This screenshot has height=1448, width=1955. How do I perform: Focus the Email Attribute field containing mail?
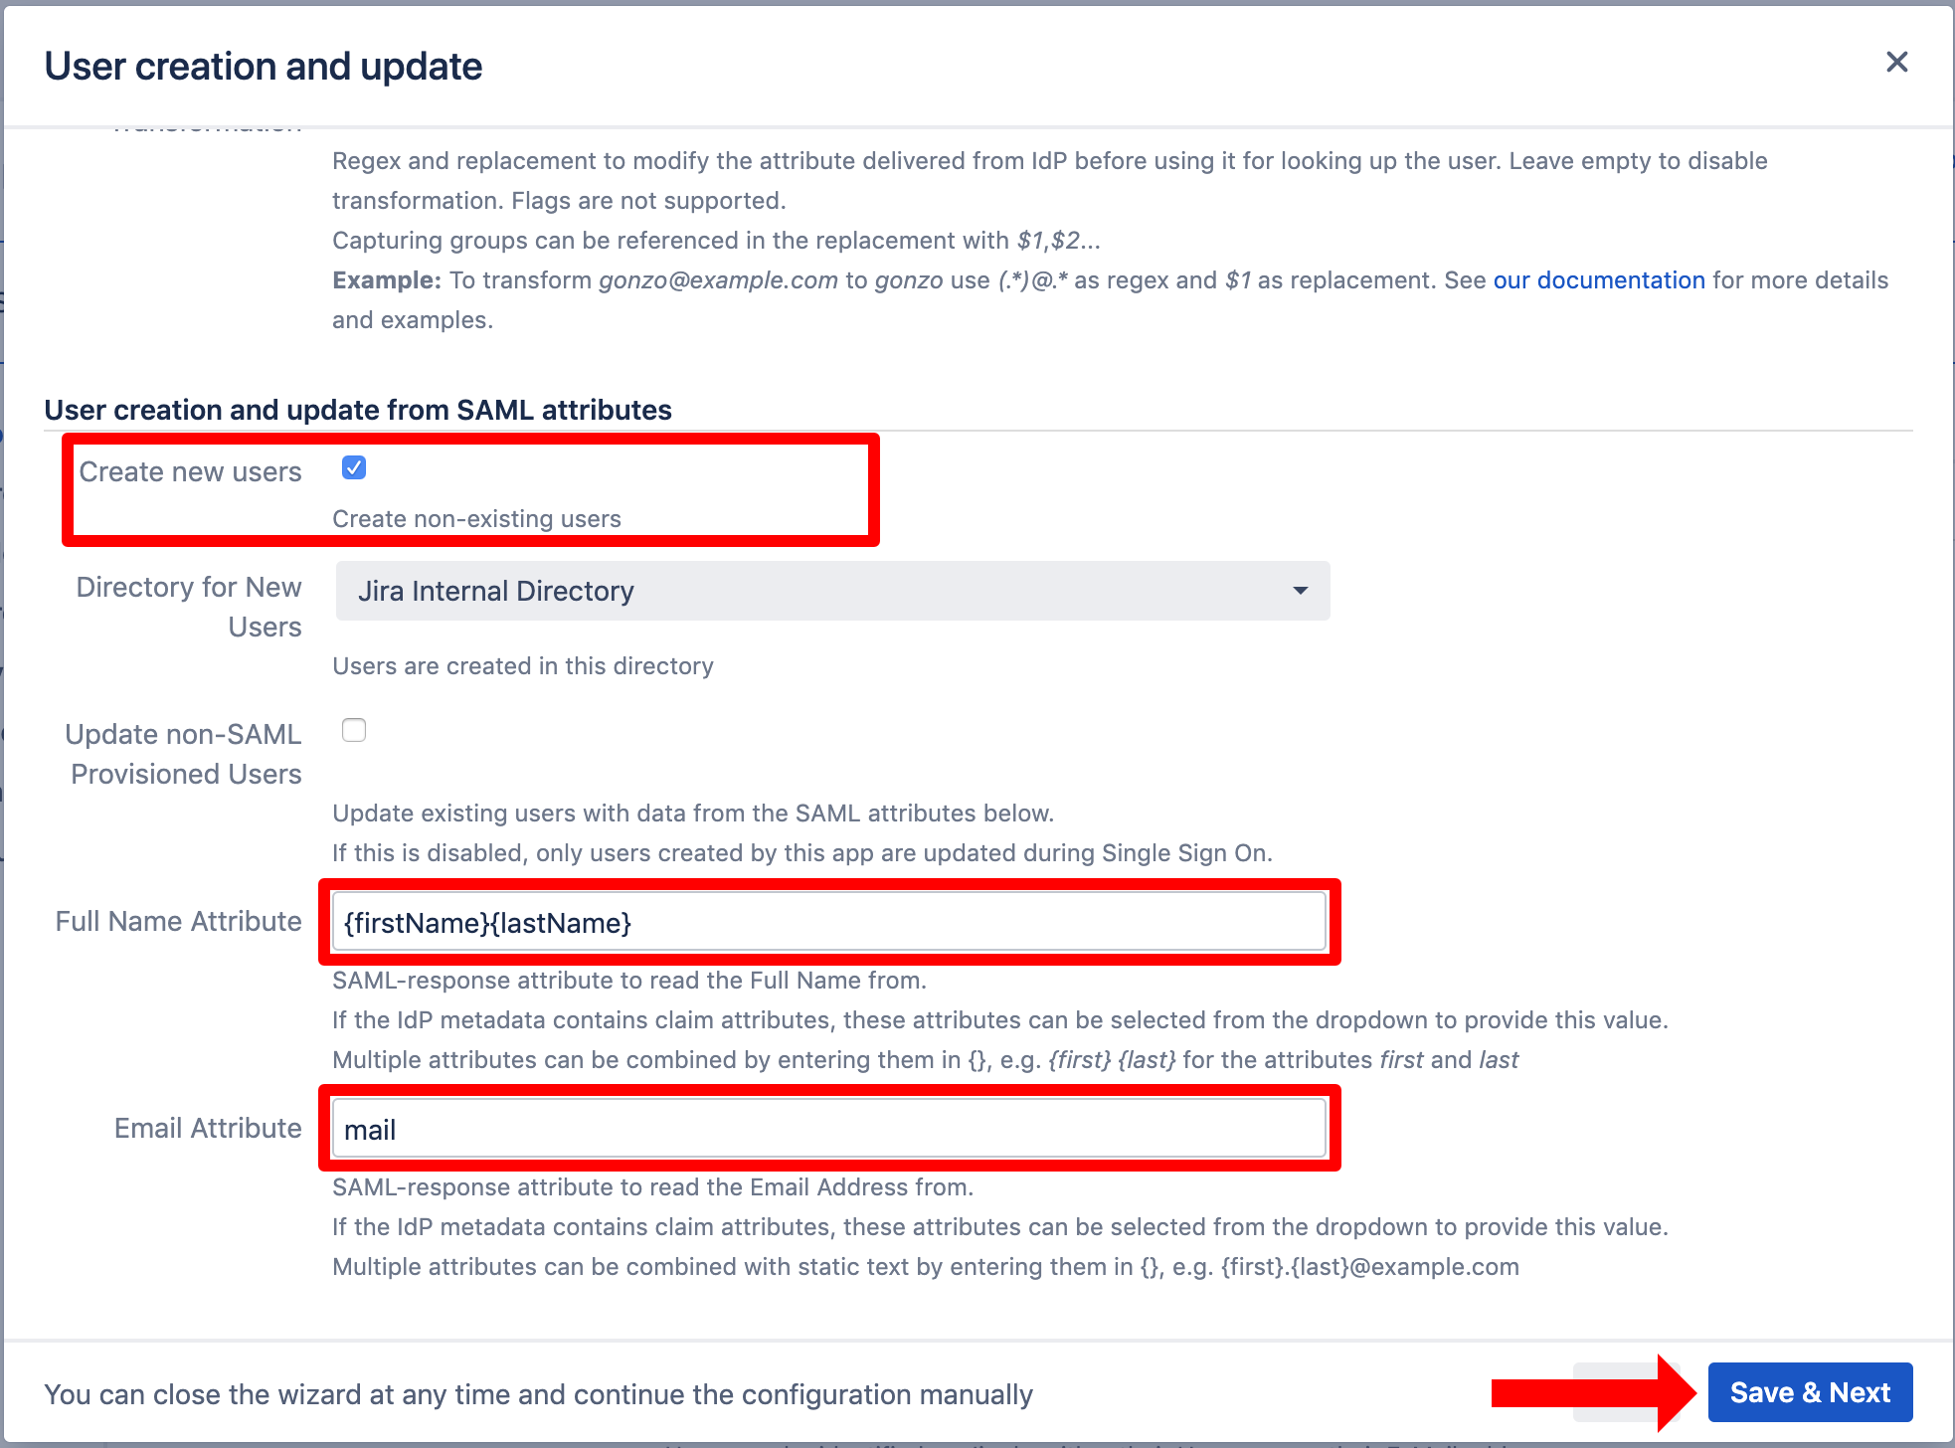point(829,1129)
